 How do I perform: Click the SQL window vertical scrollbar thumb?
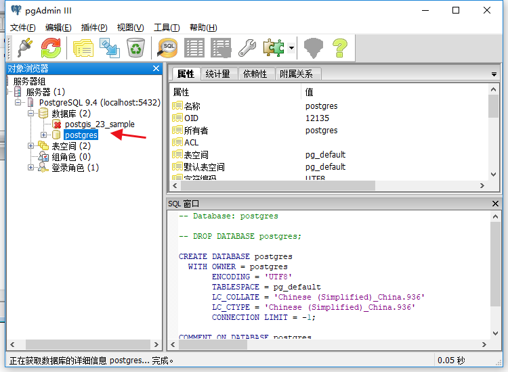pyautogui.click(x=495, y=264)
